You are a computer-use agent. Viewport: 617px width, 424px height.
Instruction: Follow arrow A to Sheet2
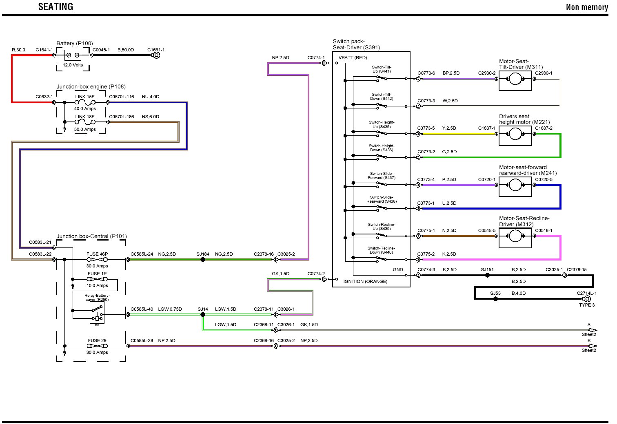tap(593, 330)
